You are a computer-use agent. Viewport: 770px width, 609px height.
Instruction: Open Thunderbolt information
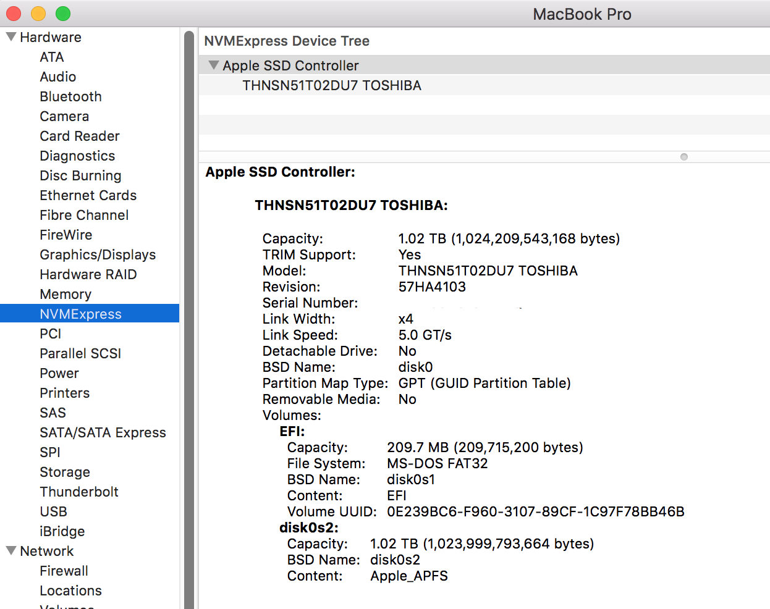point(79,492)
